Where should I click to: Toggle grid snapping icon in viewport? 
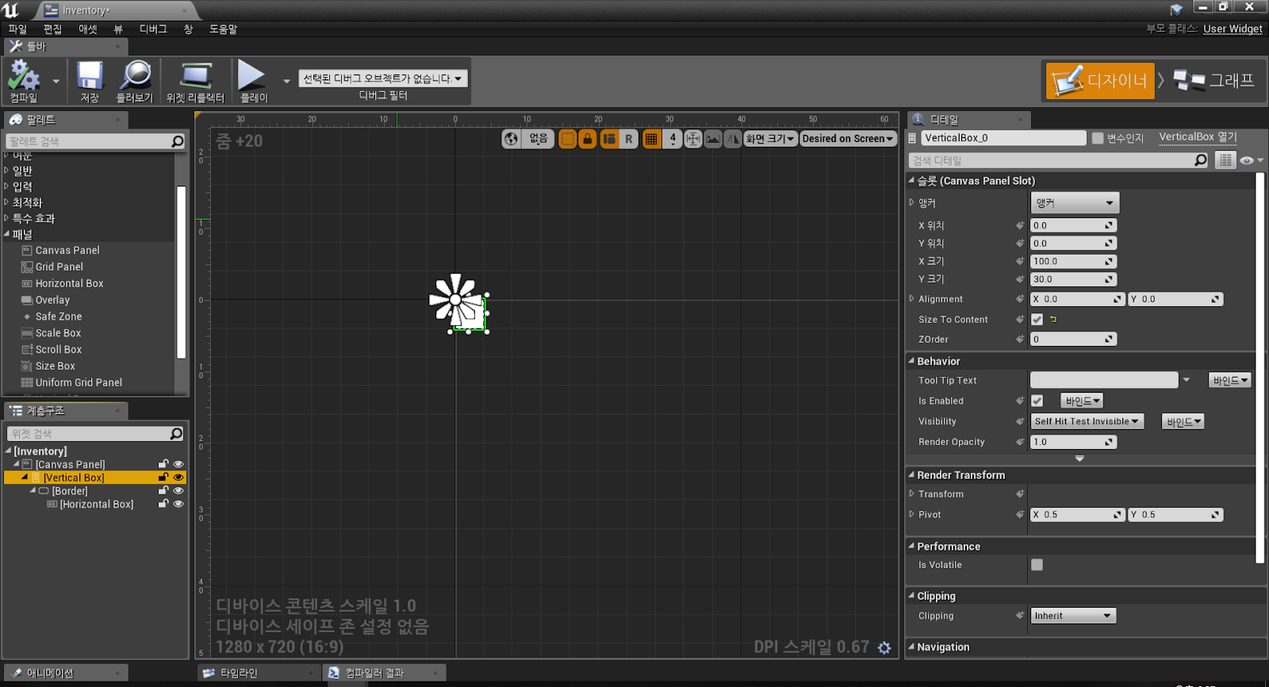click(x=651, y=139)
